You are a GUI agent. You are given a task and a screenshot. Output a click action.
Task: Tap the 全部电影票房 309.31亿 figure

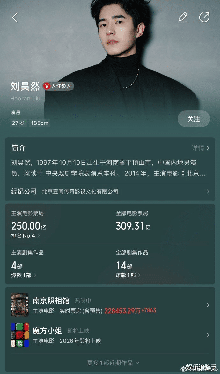click(133, 226)
